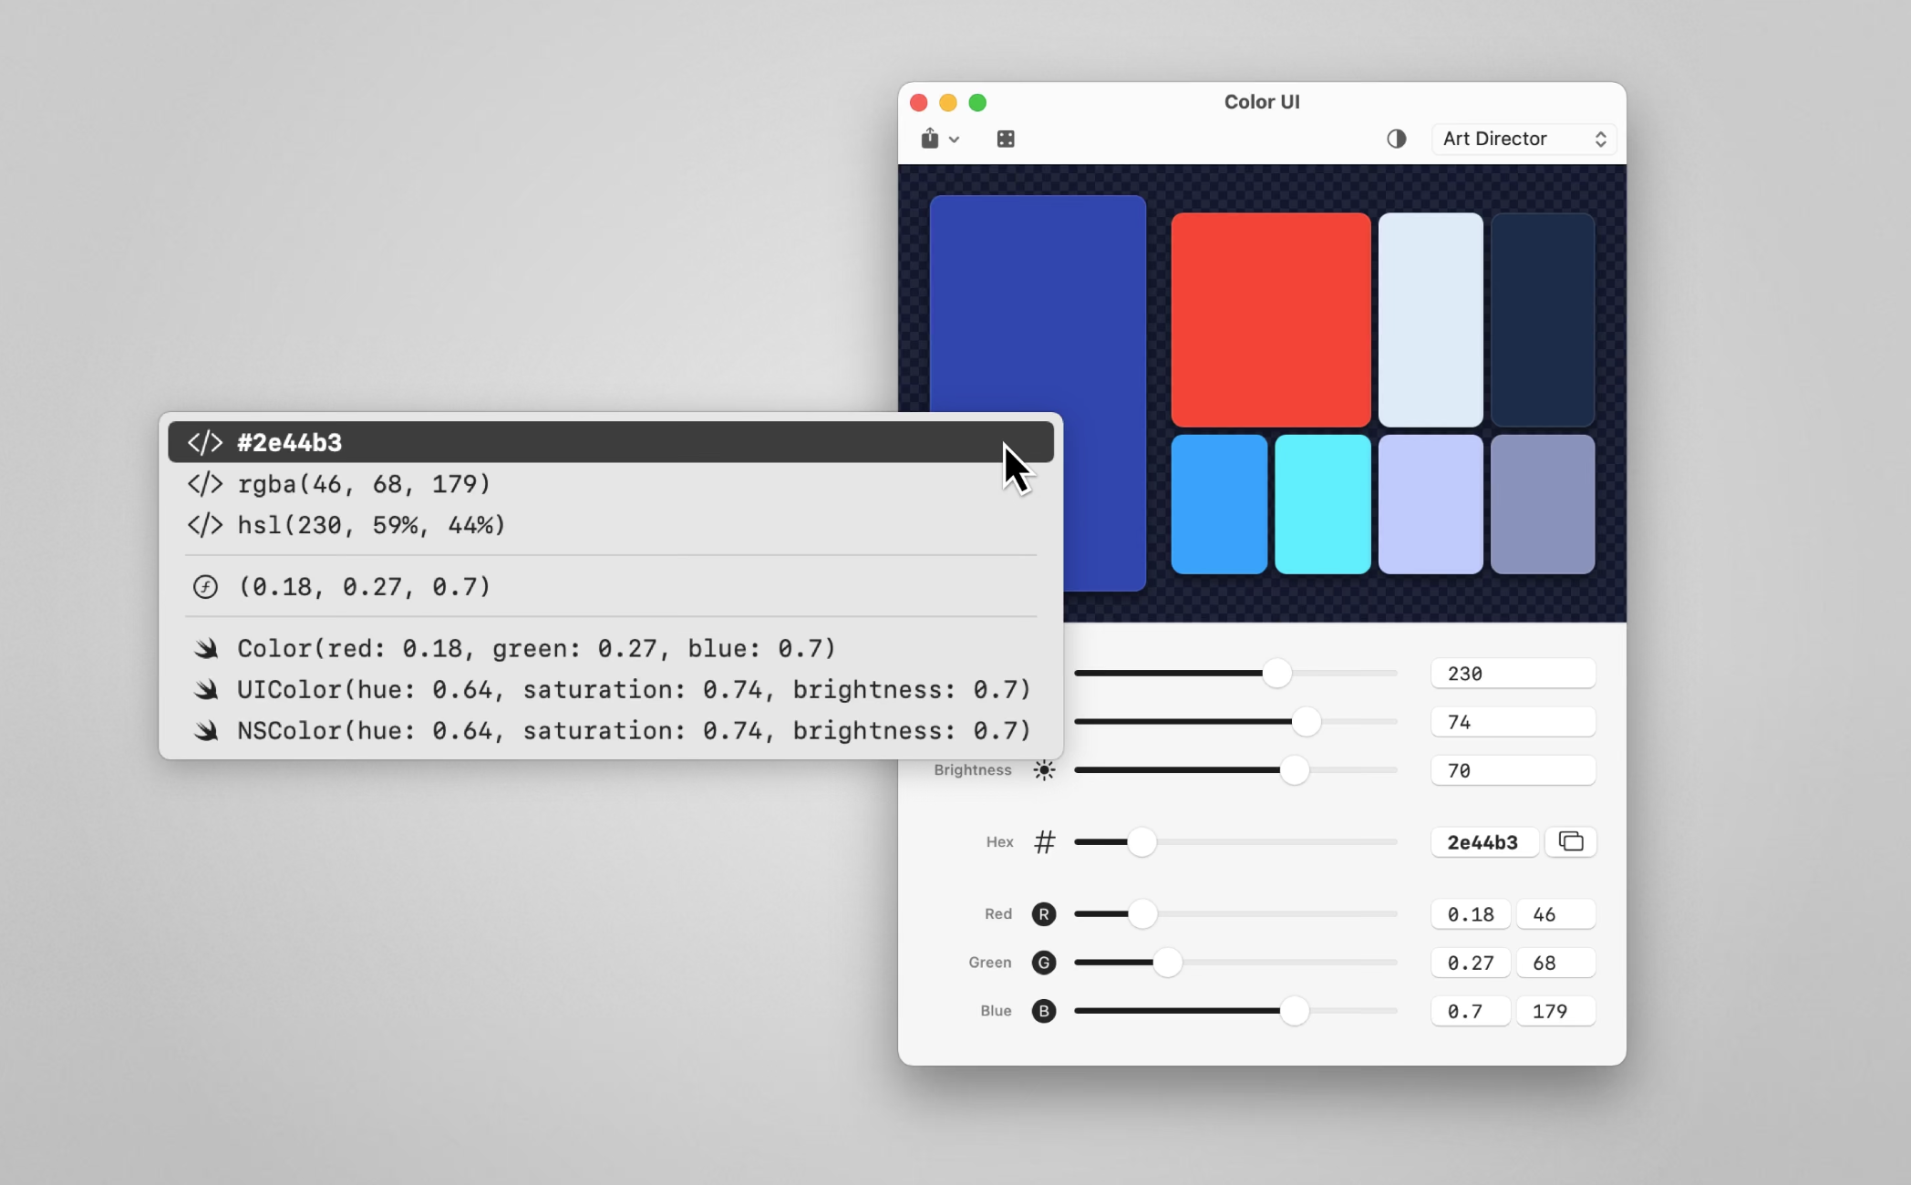The height and width of the screenshot is (1185, 1911).
Task: Click the hex input field 2e44b3
Action: click(x=1483, y=841)
